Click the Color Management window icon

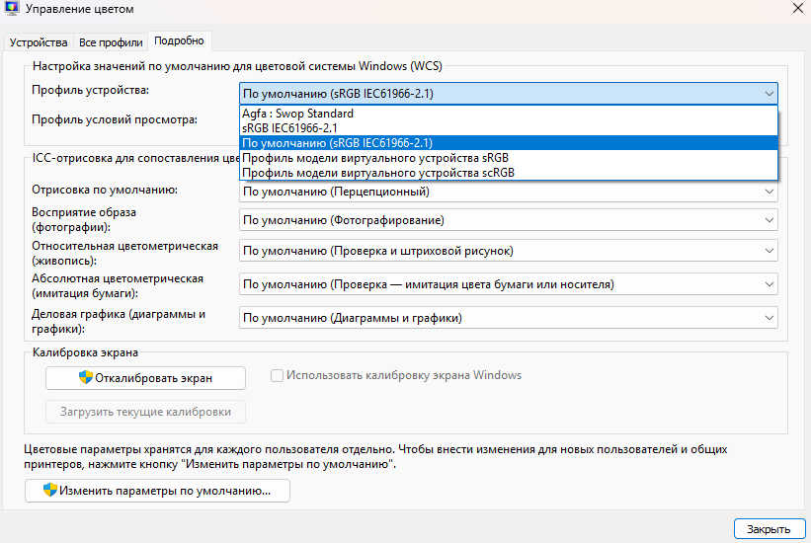pyautogui.click(x=12, y=8)
